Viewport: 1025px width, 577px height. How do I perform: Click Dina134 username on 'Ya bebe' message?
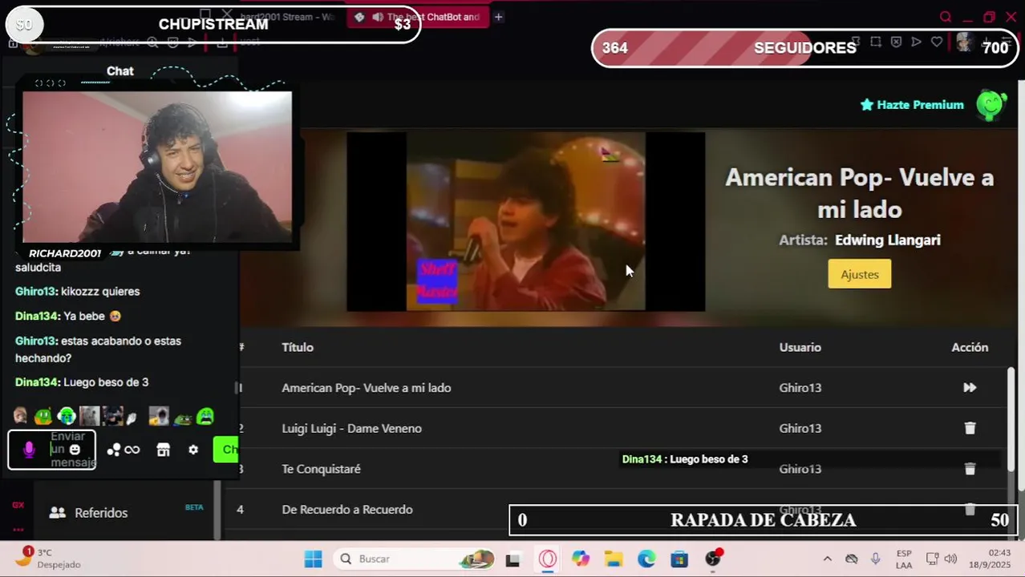[37, 317]
